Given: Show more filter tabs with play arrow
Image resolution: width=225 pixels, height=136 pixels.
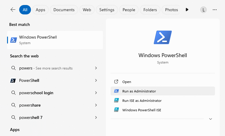Looking at the screenshot, I should (x=187, y=10).
